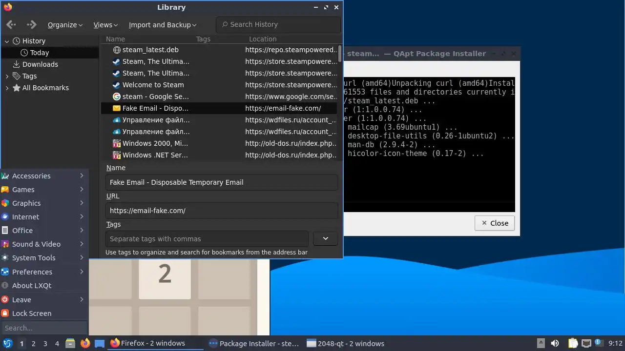This screenshot has height=351, width=625.
Task: Expand the tags chooser dropdown arrow
Action: tap(326, 238)
